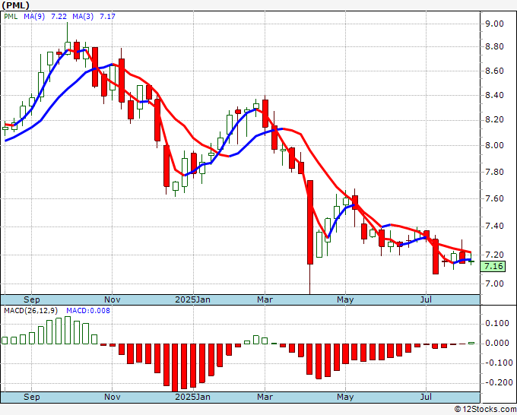The image size is (517, 415).
Task: Select the PML legend label
Action: click(11, 16)
